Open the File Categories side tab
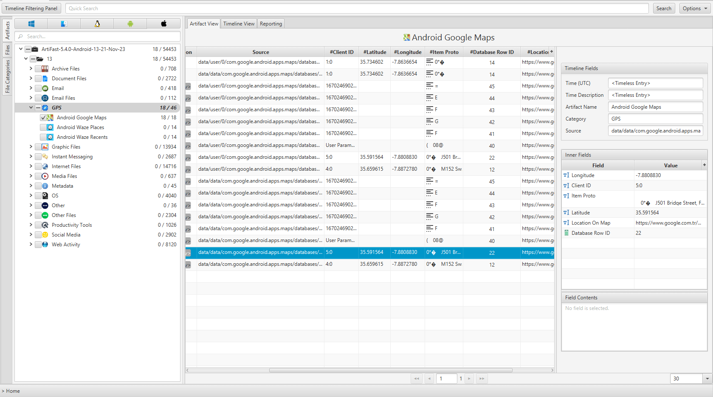 click(x=7, y=76)
